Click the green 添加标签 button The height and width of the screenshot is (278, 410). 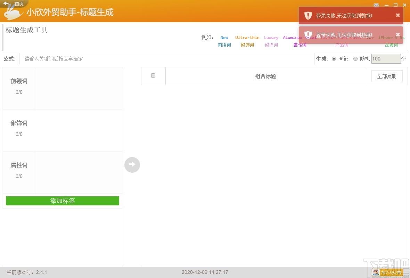(x=63, y=201)
